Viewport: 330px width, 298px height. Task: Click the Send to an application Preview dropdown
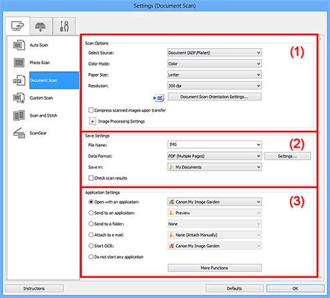click(x=214, y=213)
